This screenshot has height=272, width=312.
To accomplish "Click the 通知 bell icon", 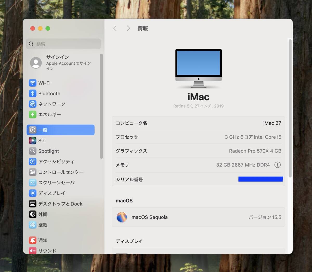I will (x=32, y=240).
